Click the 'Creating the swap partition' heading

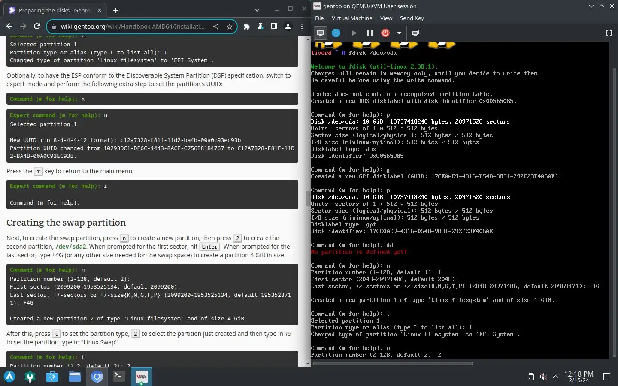point(66,223)
